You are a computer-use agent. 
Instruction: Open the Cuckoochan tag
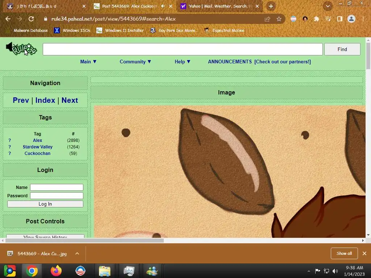pyautogui.click(x=37, y=153)
